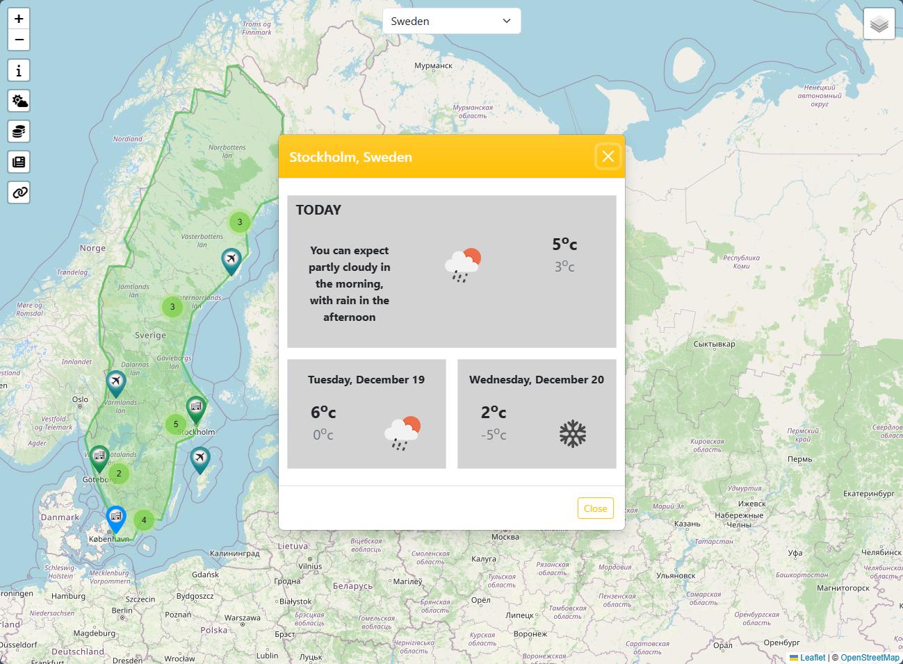Image resolution: width=903 pixels, height=664 pixels.
Task: Select the city marker at Stockholm
Action: click(196, 408)
